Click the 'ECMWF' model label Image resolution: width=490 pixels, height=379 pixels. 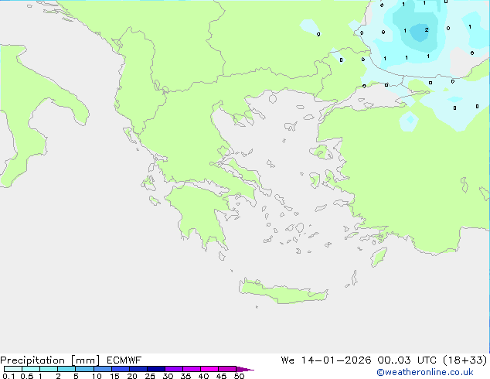pos(124,360)
